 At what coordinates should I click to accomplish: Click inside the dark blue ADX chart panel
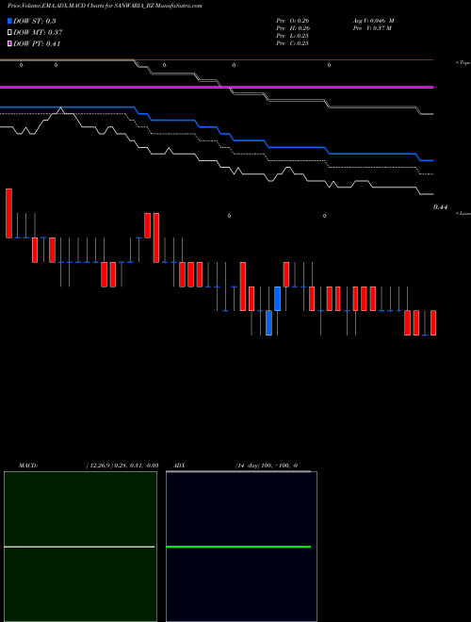point(241,547)
